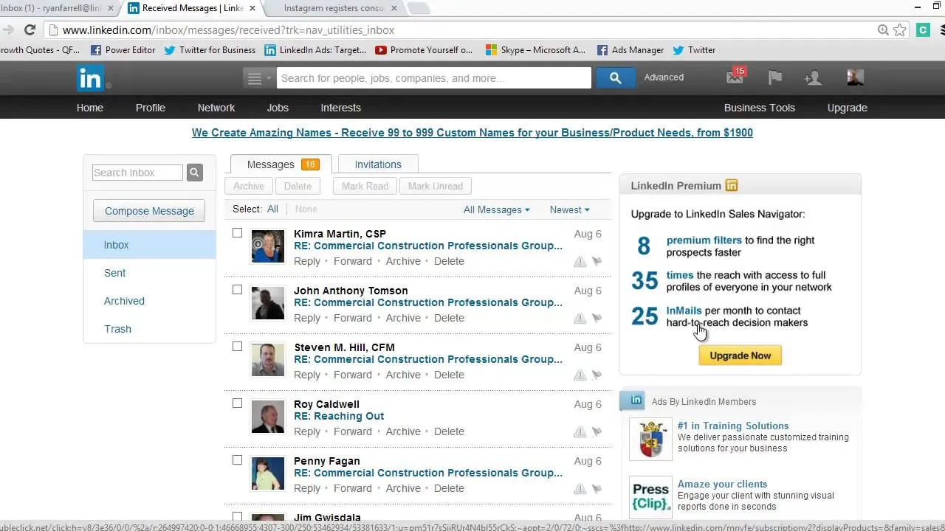Click the zoom magnifier icon in address bar

click(x=883, y=30)
